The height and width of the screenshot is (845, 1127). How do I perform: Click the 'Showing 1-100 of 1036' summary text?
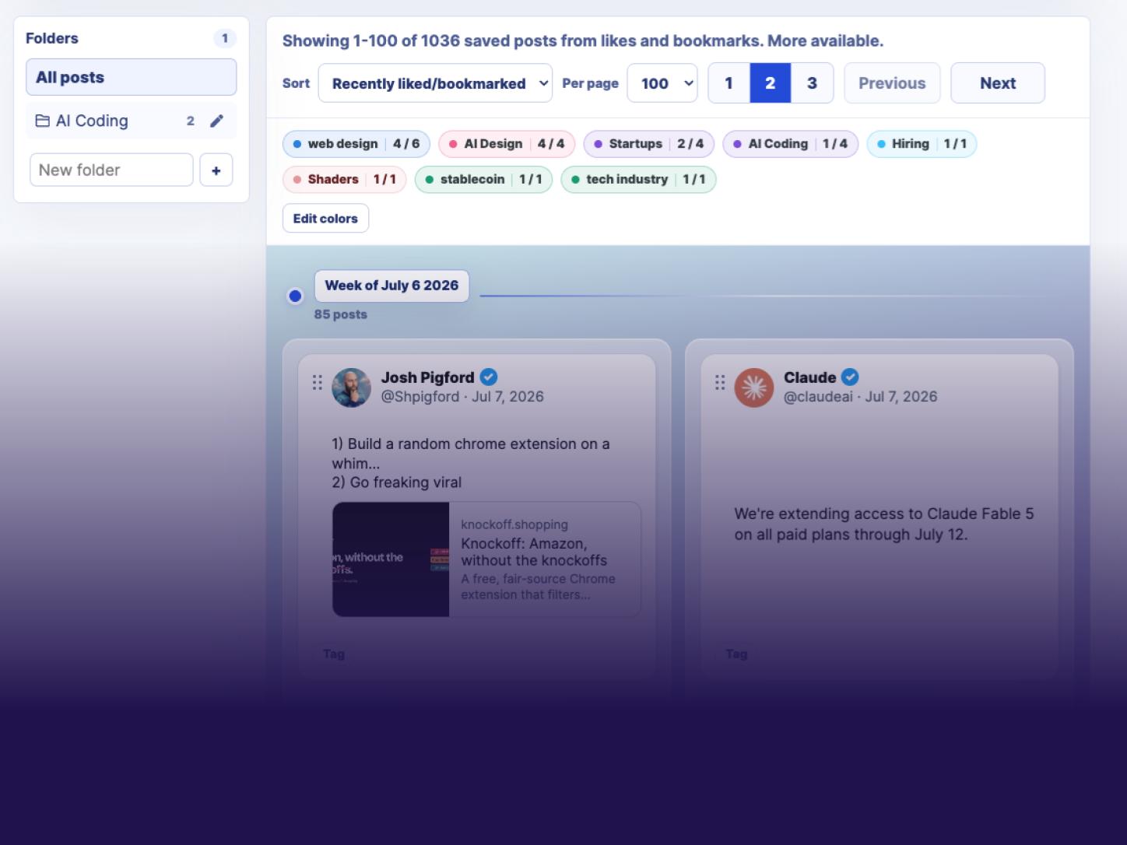[x=583, y=40]
